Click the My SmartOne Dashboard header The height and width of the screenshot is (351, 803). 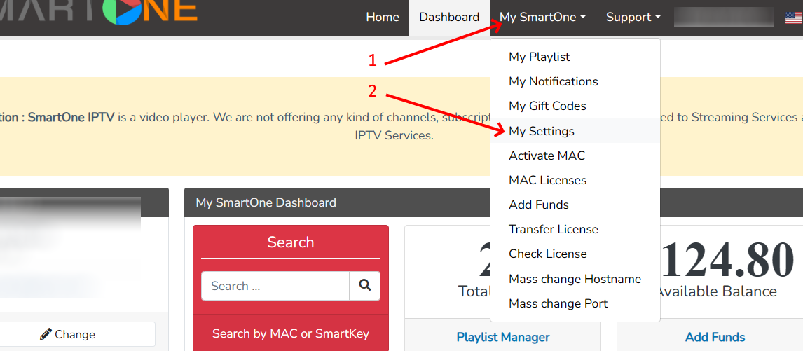coord(266,202)
